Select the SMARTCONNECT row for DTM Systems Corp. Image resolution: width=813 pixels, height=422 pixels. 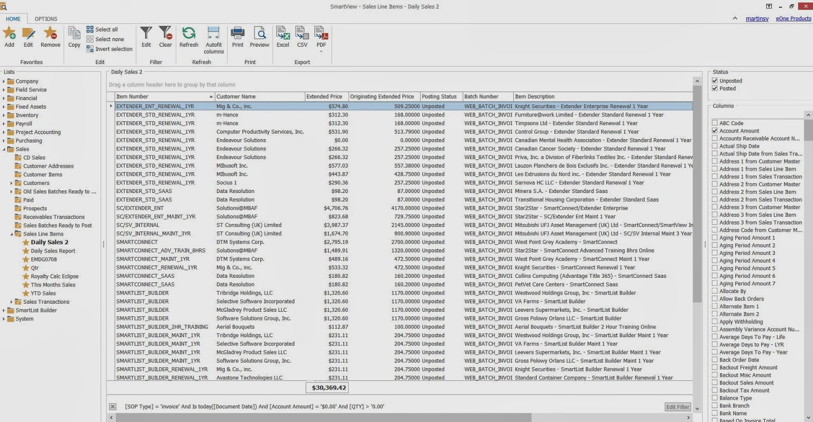(403, 242)
